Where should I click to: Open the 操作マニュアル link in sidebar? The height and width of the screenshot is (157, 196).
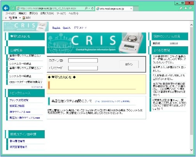pyautogui.click(x=17, y=112)
